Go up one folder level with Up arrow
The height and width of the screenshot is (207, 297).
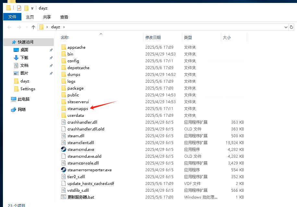33,27
